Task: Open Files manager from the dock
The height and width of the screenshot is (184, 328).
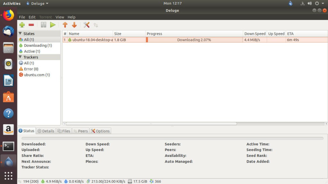Action: coord(8,48)
